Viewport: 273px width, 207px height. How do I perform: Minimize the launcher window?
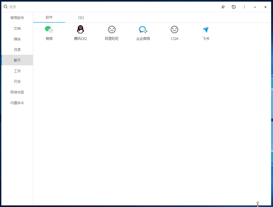coord(255,7)
